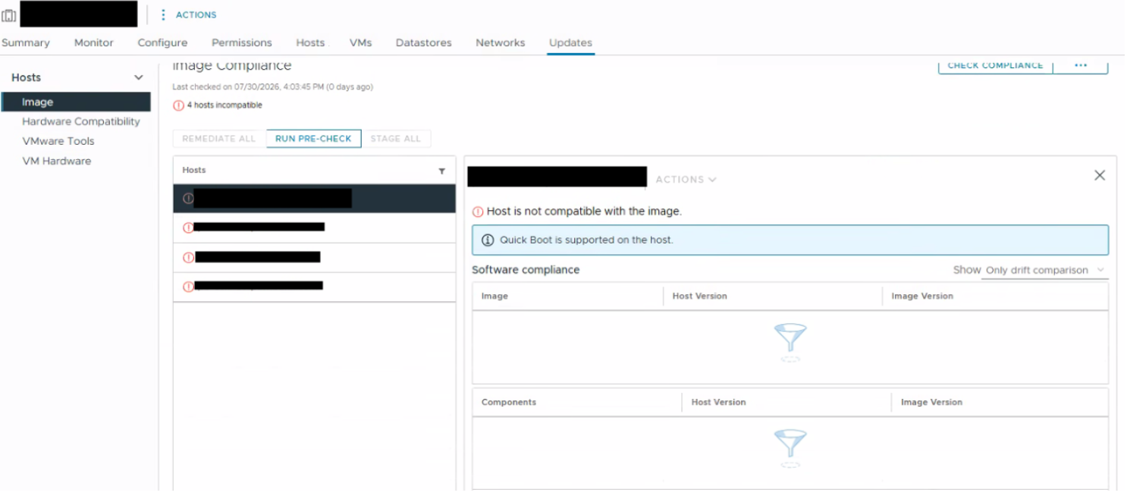Click the RUN PRE-CHECK button
This screenshot has width=1127, height=499.
313,139
